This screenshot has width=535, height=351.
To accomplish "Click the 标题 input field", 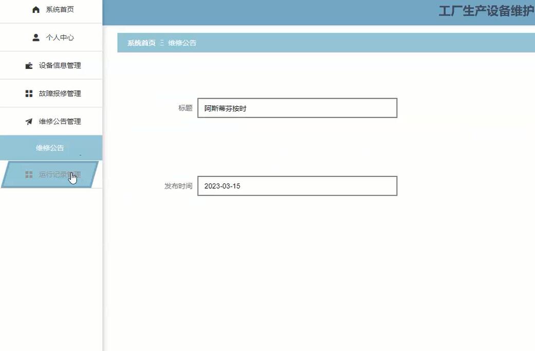I will point(297,108).
